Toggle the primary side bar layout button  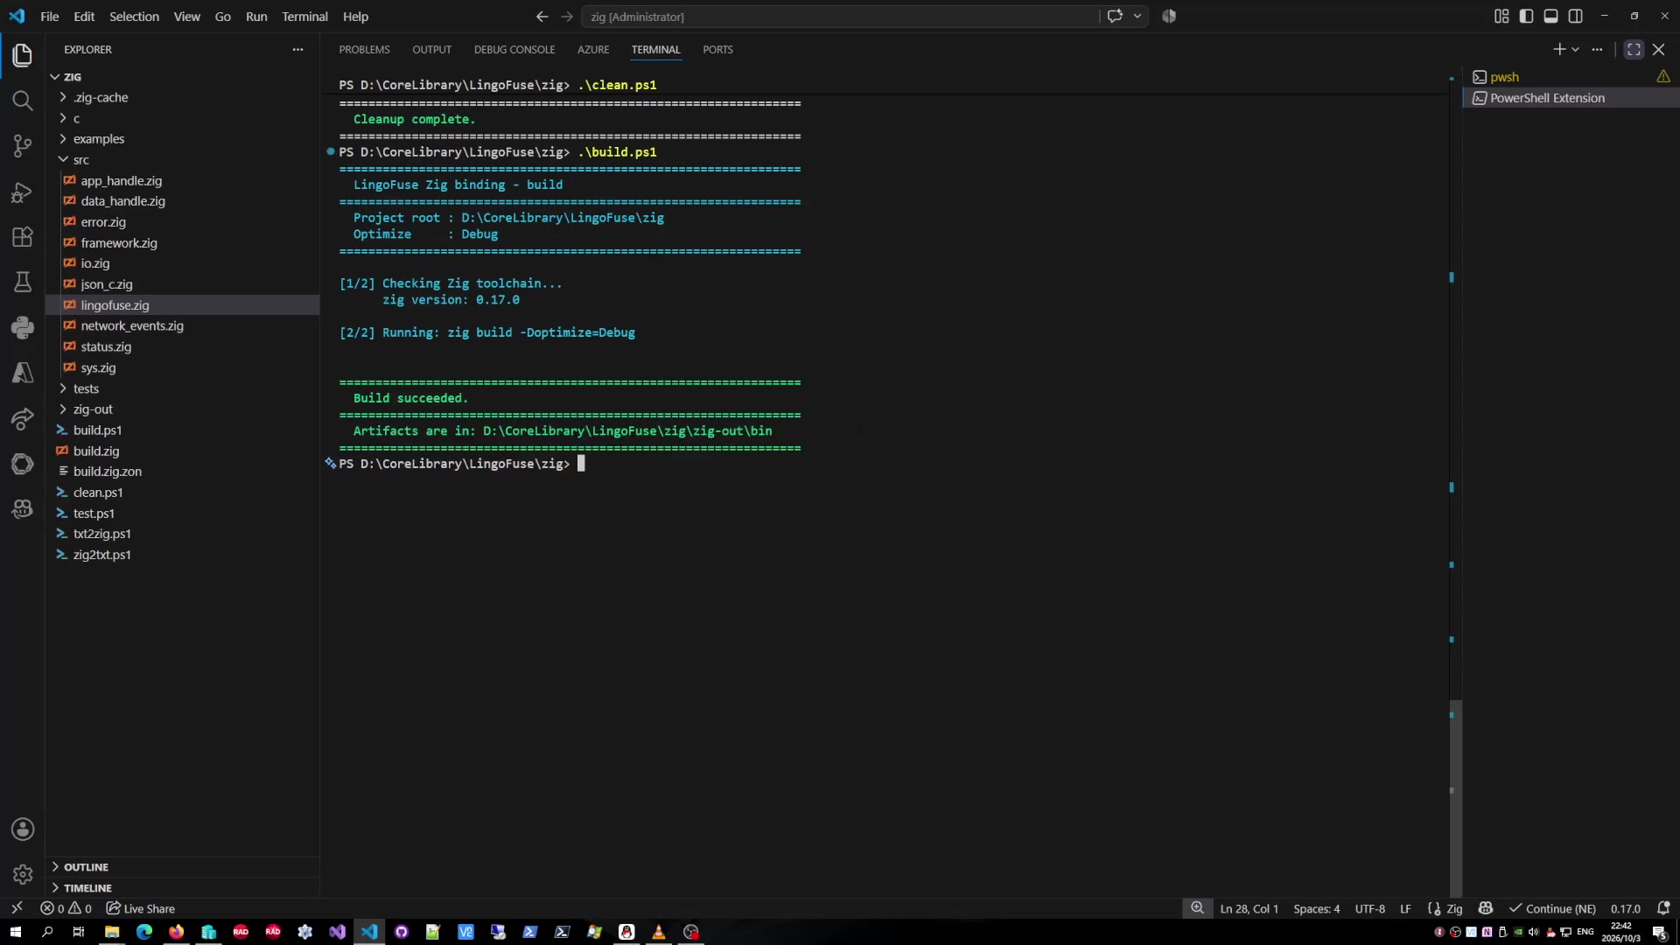tap(1526, 16)
